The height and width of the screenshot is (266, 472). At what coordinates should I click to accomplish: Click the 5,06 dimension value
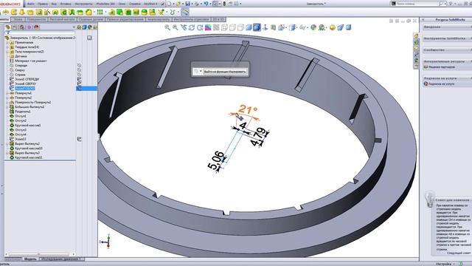(216, 161)
